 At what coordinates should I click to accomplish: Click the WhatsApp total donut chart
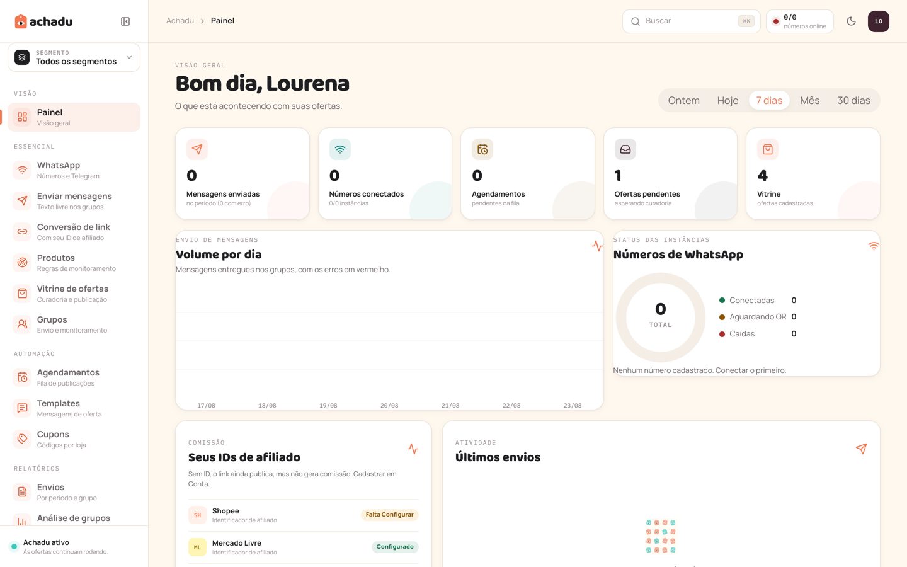point(660,317)
